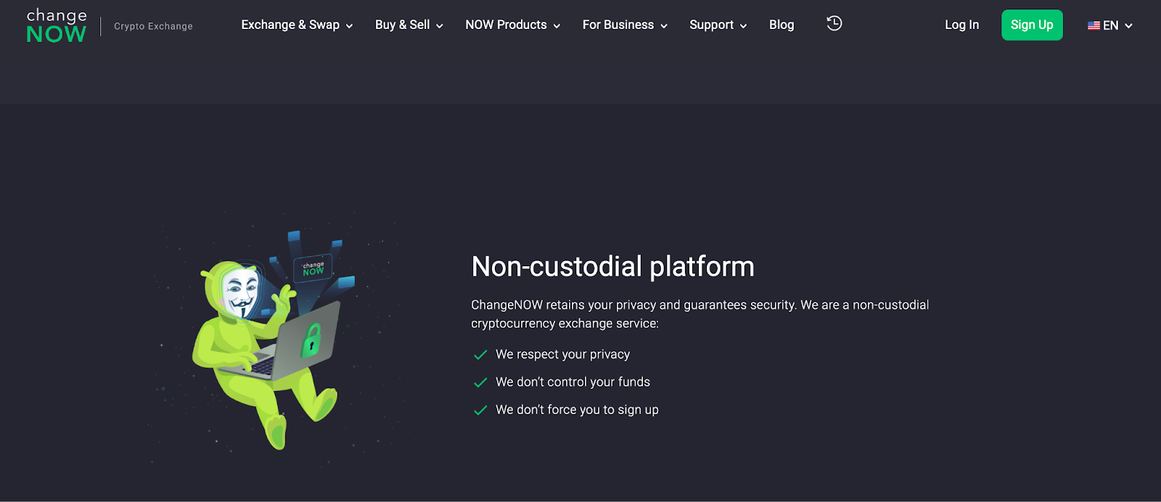
Task: Click checkmark beside 'We don't control your funds'
Action: pos(480,382)
